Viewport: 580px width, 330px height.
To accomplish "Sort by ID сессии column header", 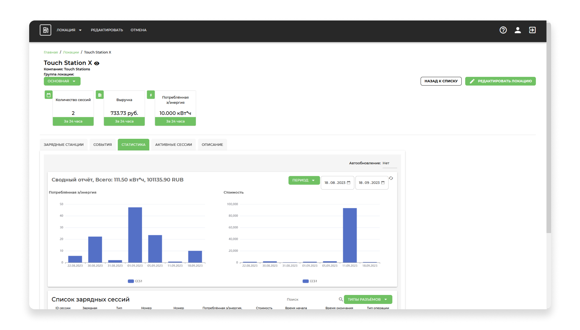I will coord(63,308).
